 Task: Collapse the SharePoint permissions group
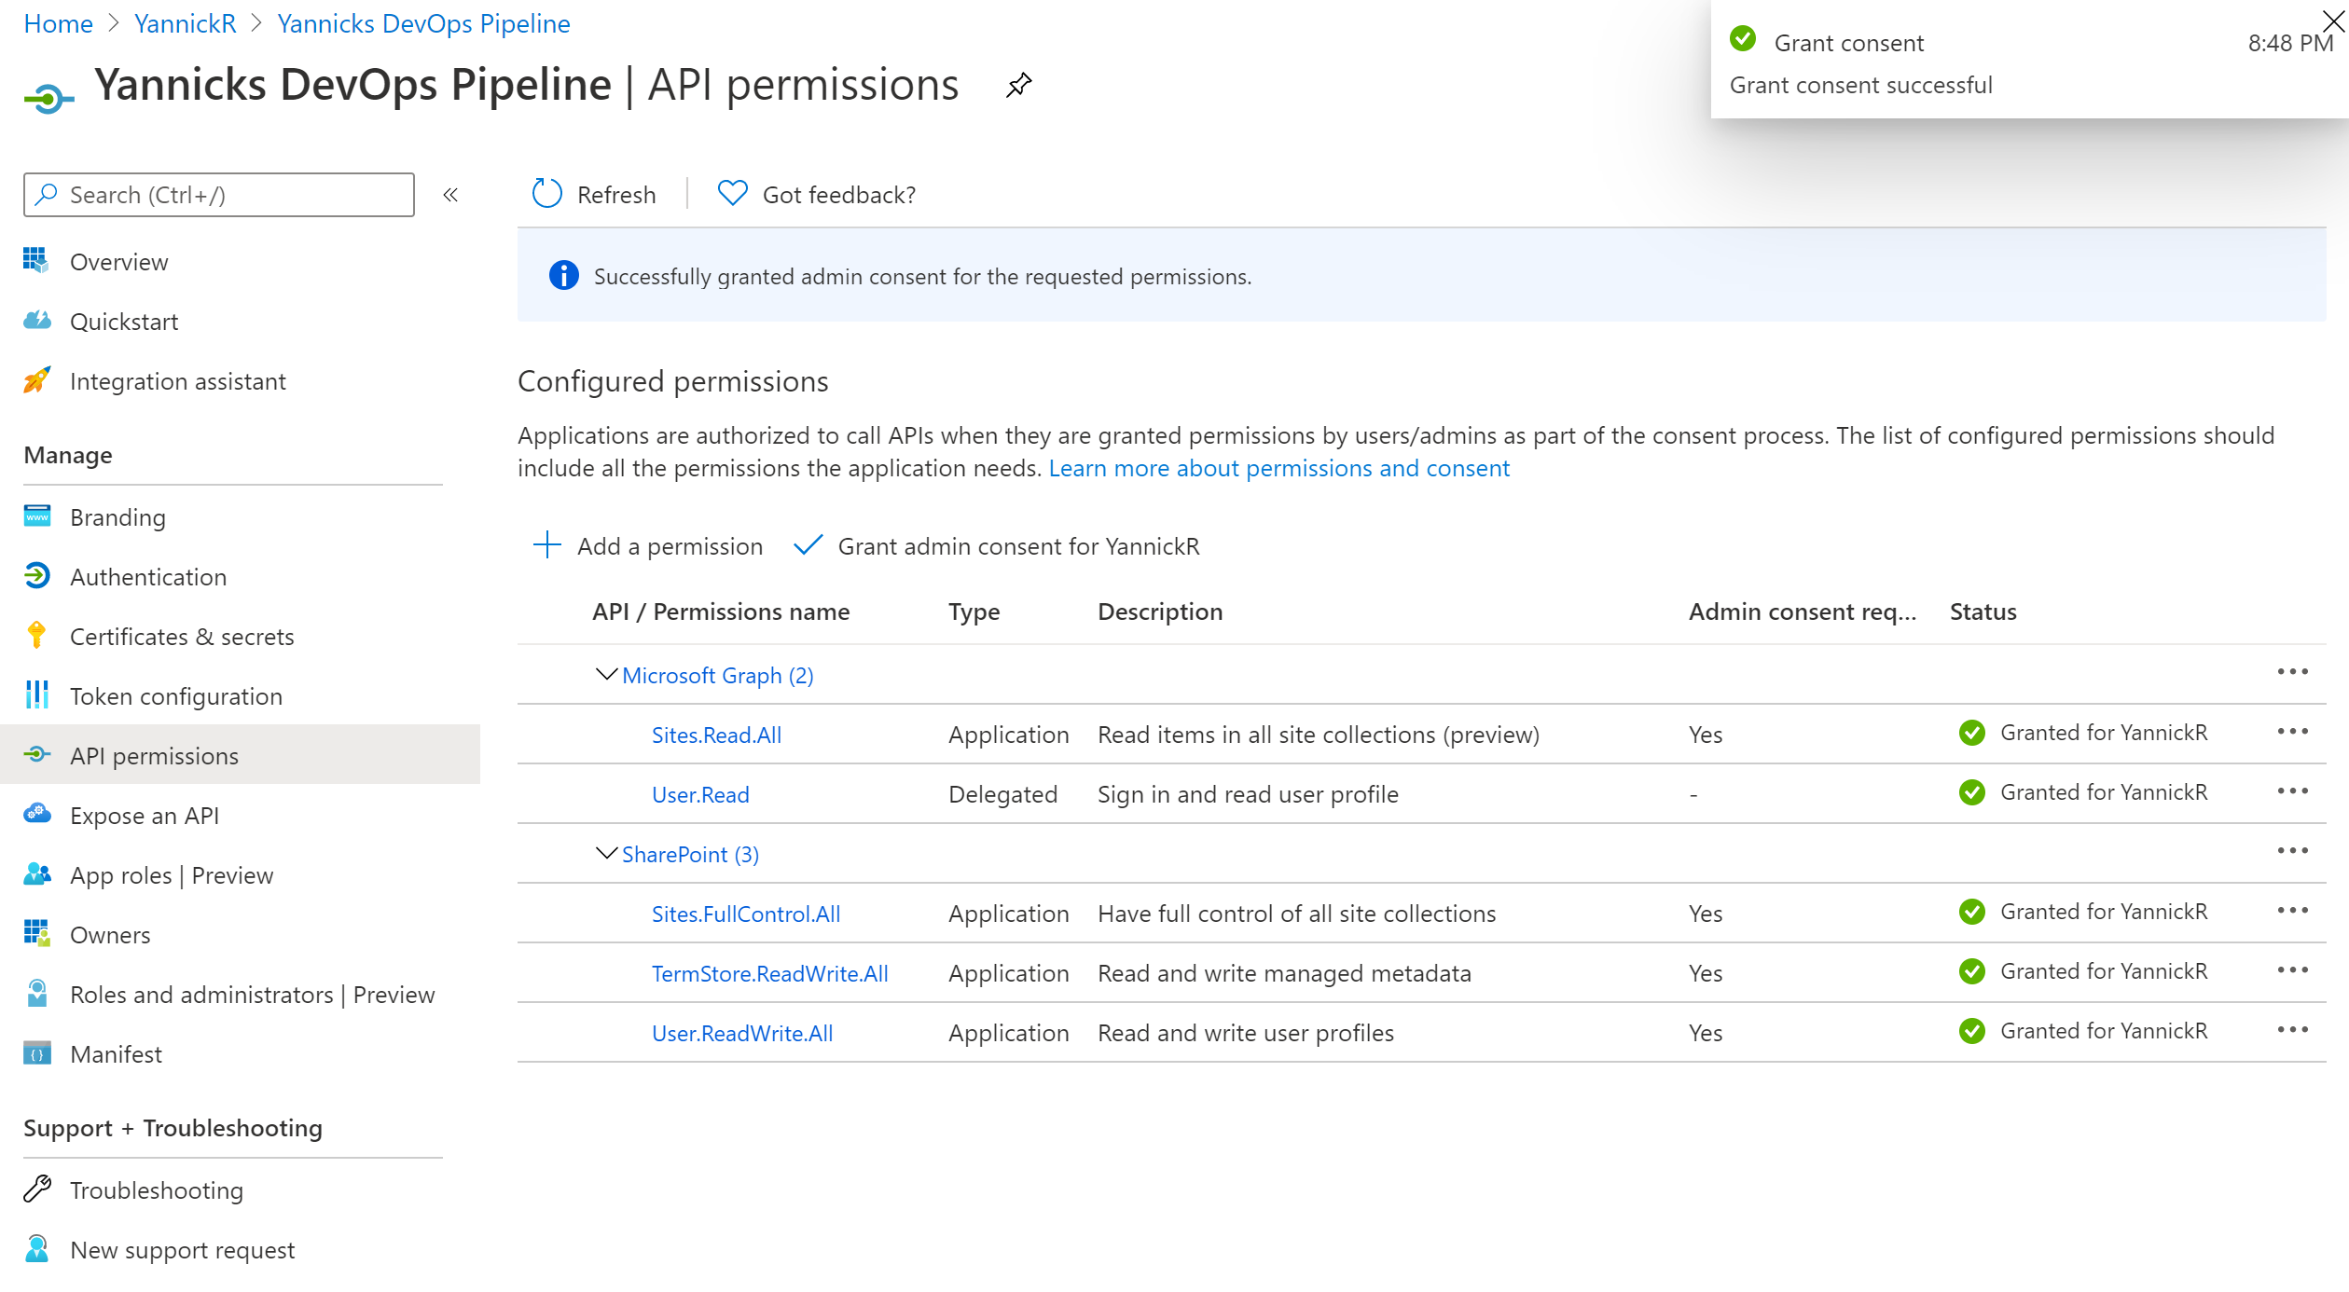point(606,853)
